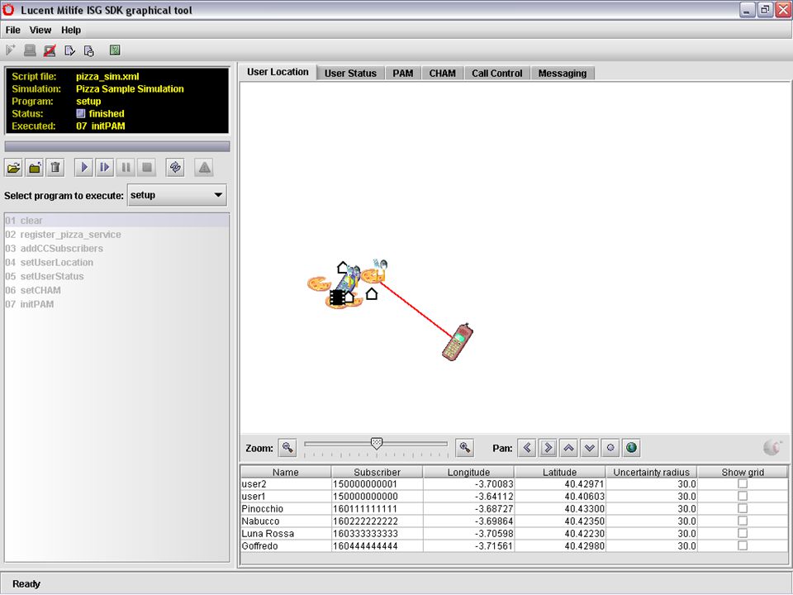Open the Select program to execute dropdown

click(x=177, y=195)
